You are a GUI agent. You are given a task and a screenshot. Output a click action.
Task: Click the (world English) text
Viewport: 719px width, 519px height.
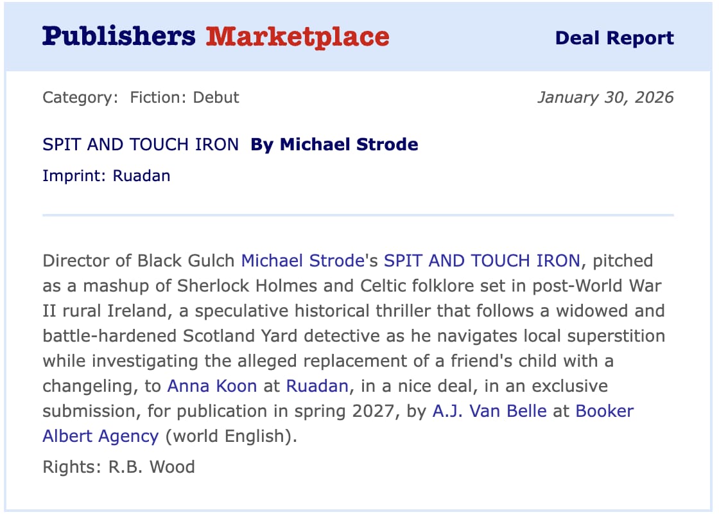[x=230, y=436]
